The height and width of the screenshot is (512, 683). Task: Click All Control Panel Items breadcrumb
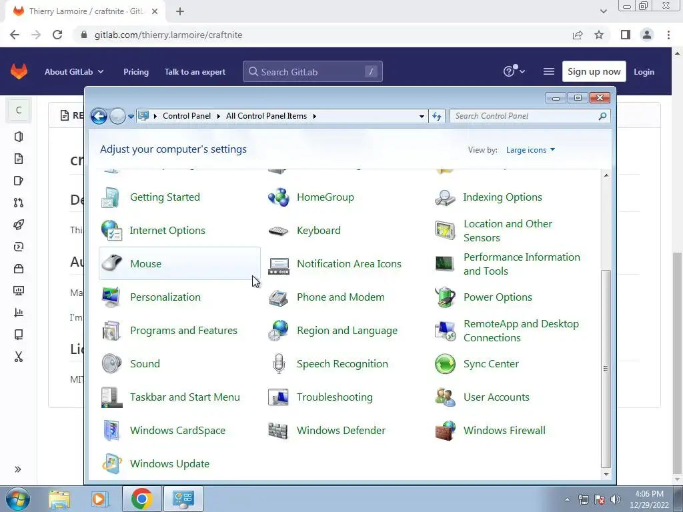click(x=266, y=116)
